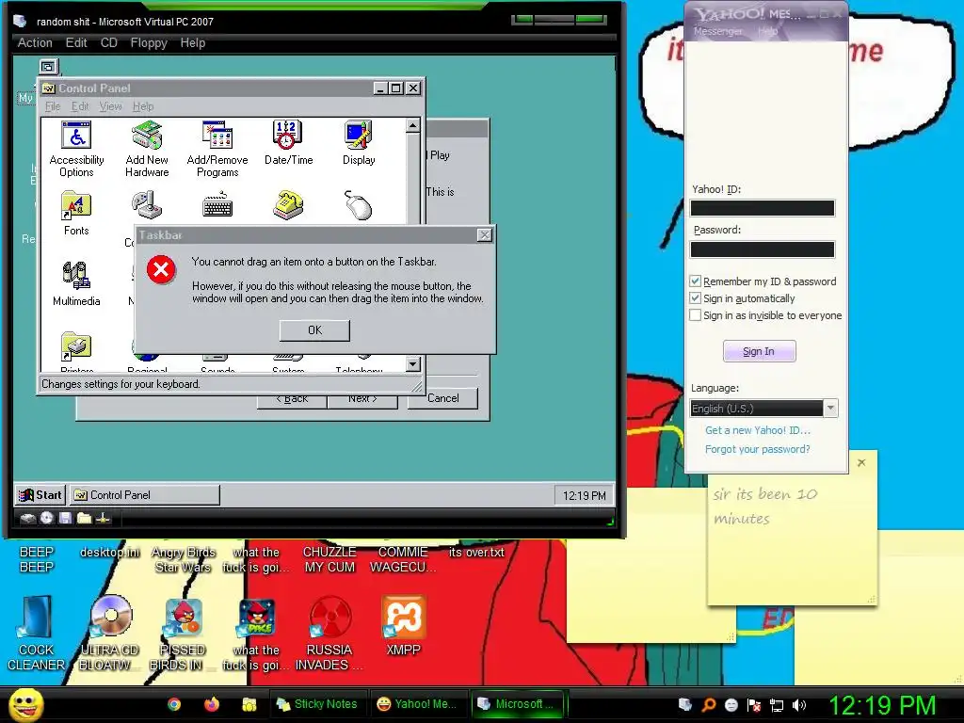
Task: Uncheck Remember my ID & password
Action: point(696,281)
